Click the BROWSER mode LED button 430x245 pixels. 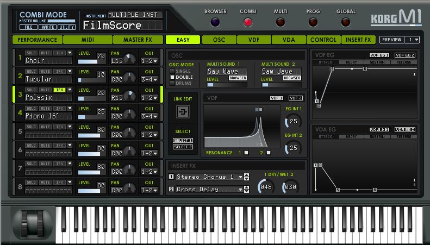point(215,22)
